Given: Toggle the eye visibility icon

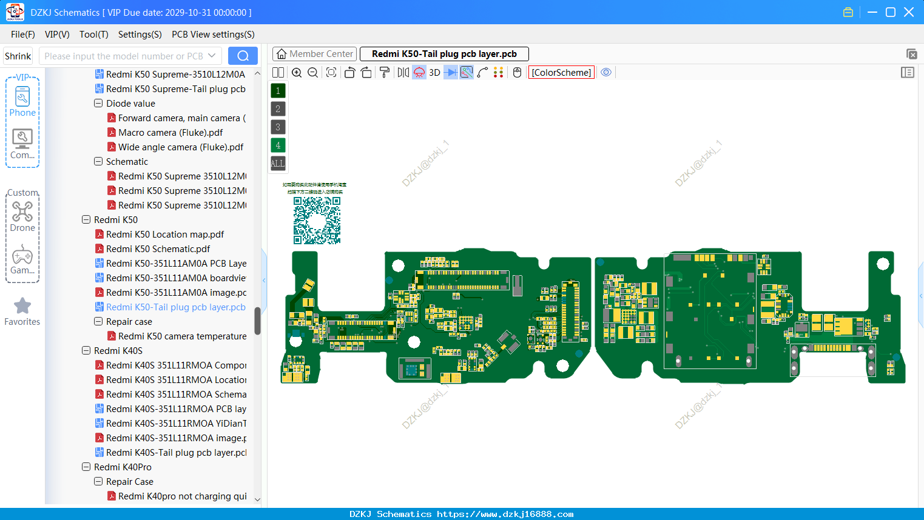Looking at the screenshot, I should pyautogui.click(x=606, y=72).
